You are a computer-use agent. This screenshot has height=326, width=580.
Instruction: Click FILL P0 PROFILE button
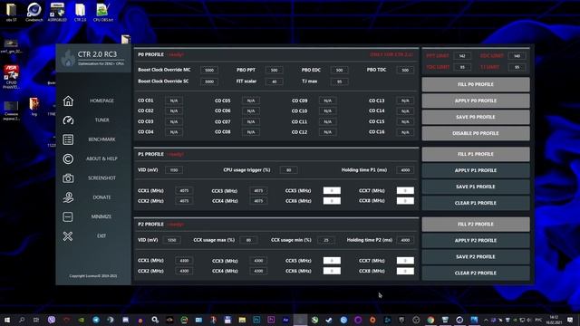(x=476, y=84)
